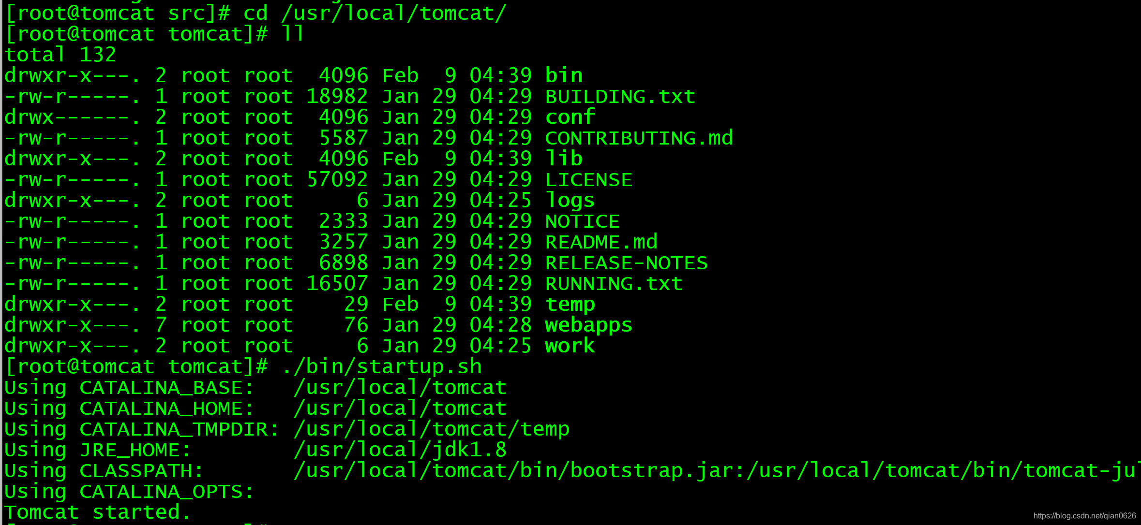Select the BUILDING.txt file name
The width and height of the screenshot is (1141, 525).
pyautogui.click(x=620, y=96)
